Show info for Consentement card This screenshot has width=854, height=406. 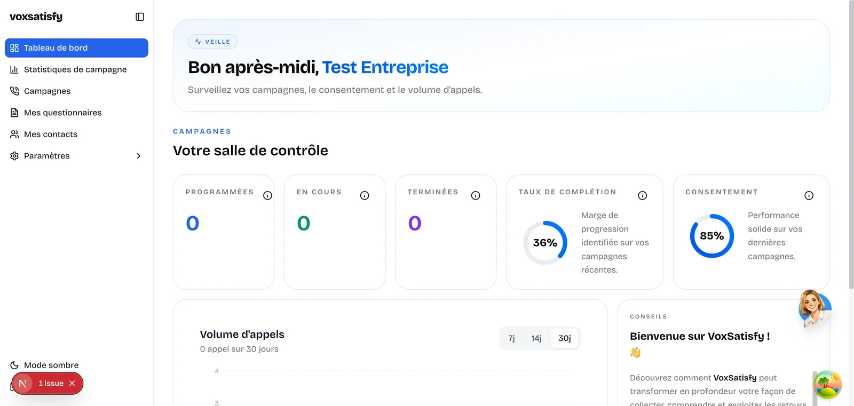[809, 196]
